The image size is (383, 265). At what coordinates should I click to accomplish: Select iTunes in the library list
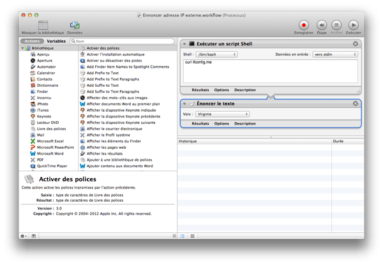tap(42, 110)
